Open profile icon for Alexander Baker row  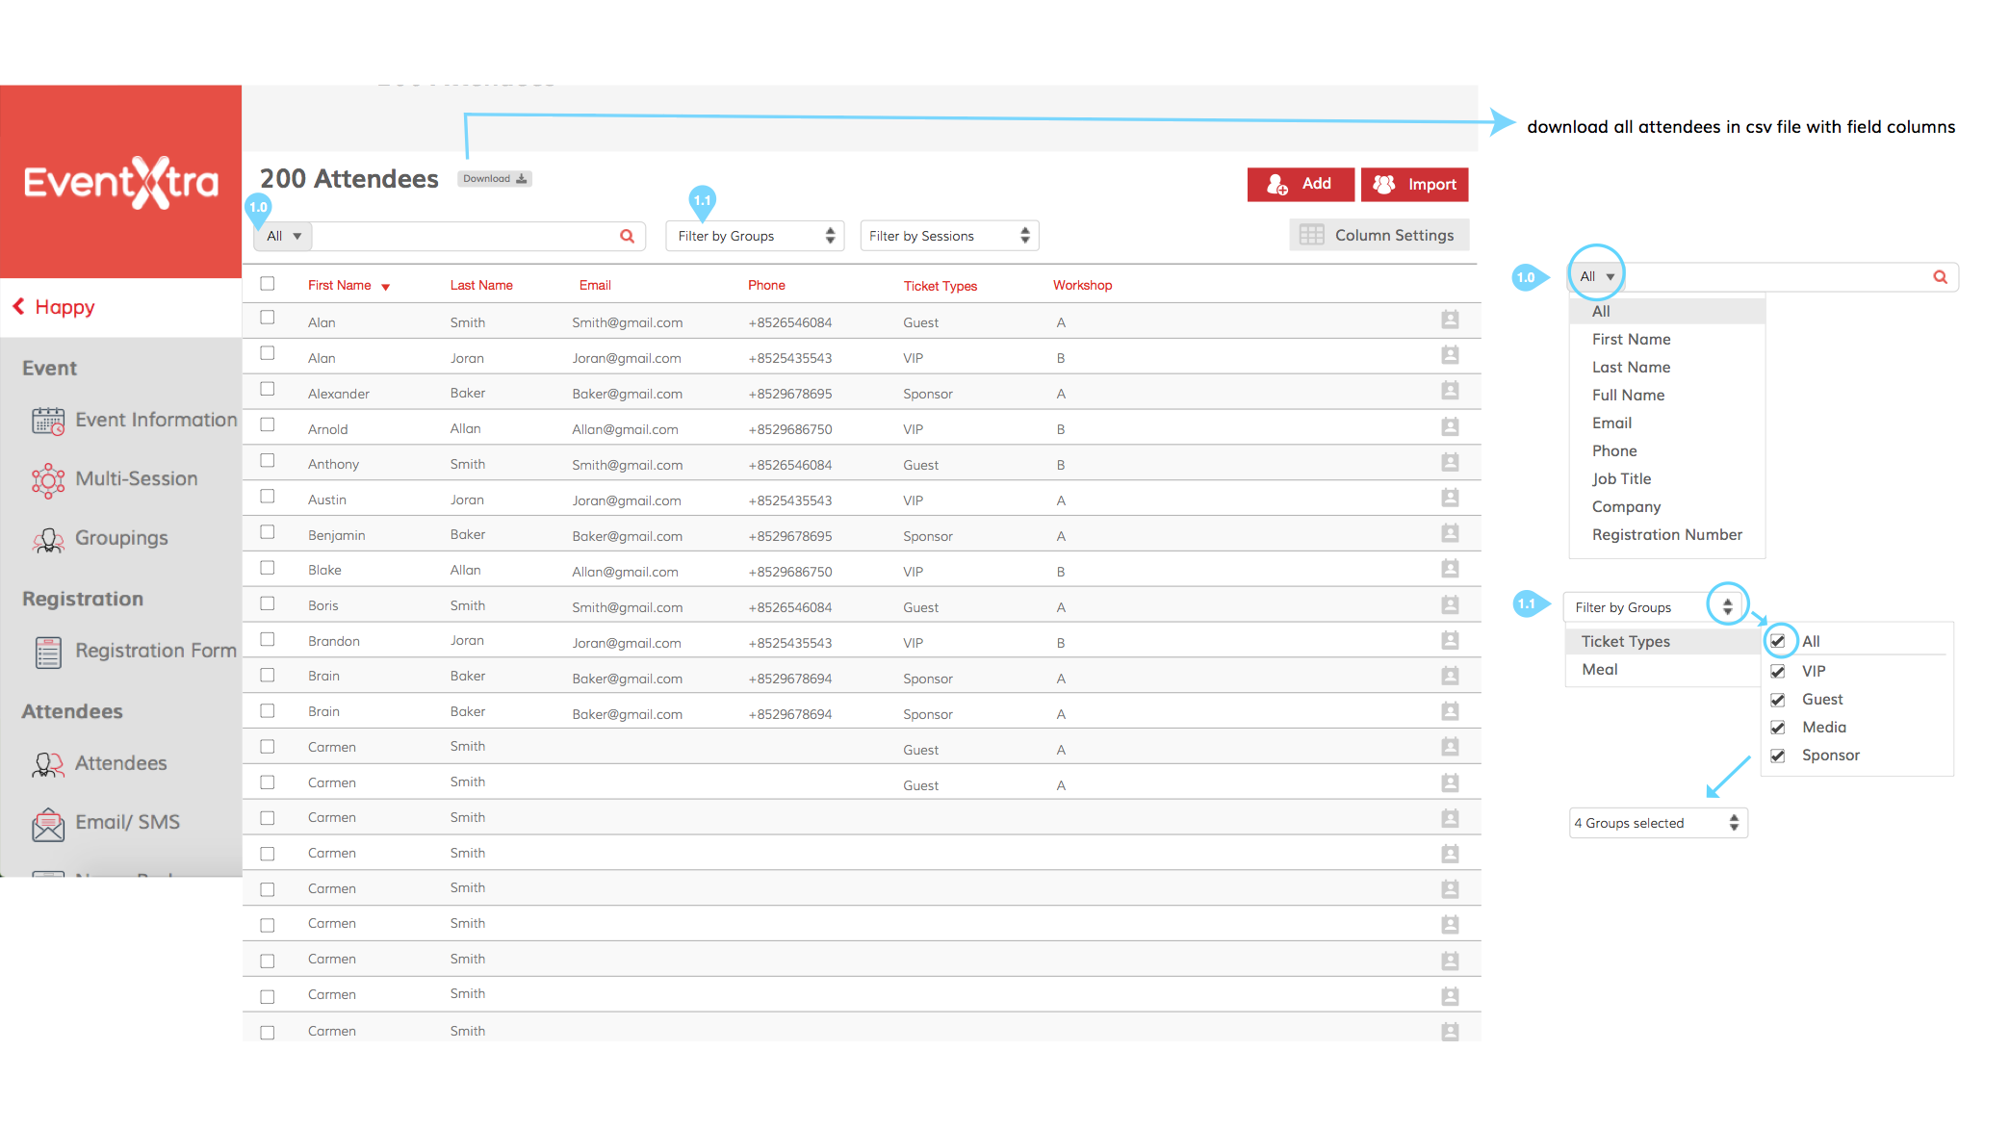point(1450,391)
